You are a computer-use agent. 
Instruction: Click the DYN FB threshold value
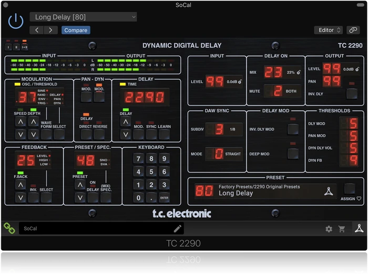click(x=349, y=160)
